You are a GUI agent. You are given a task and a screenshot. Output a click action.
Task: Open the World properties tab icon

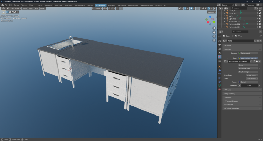pos(220,57)
